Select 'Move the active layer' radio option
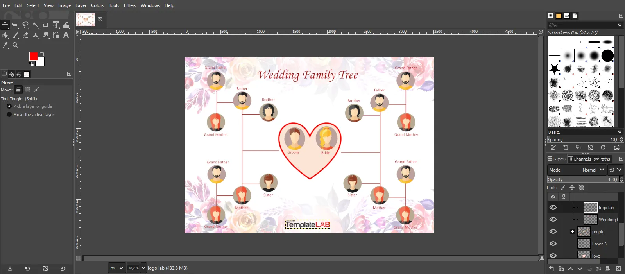Screen dimensions: 625x274 tap(9, 115)
